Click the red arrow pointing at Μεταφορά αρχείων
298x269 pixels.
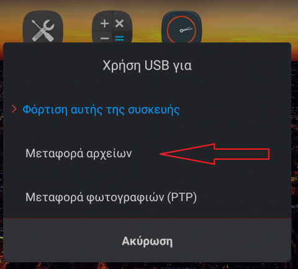point(214,154)
